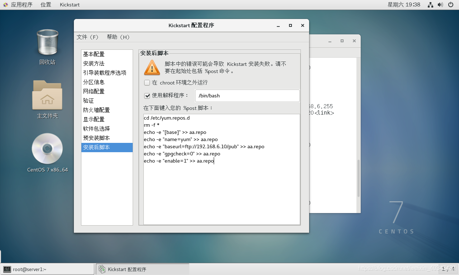The height and width of the screenshot is (275, 459).
Task: Click script line with gpgcheck=0
Action: [182, 154]
